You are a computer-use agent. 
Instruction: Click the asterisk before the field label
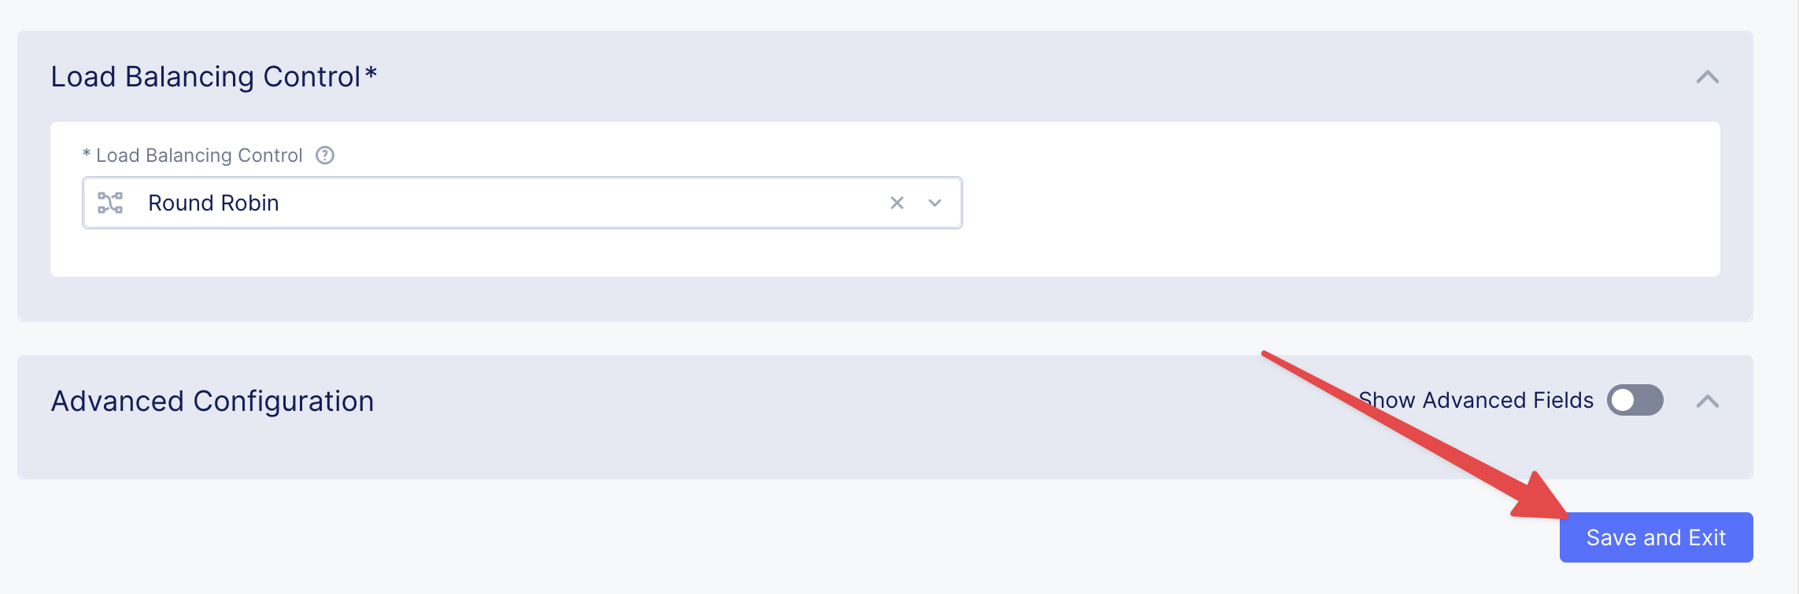[87, 155]
